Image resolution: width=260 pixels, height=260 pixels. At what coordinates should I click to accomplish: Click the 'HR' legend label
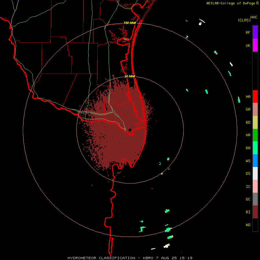click(x=248, y=135)
